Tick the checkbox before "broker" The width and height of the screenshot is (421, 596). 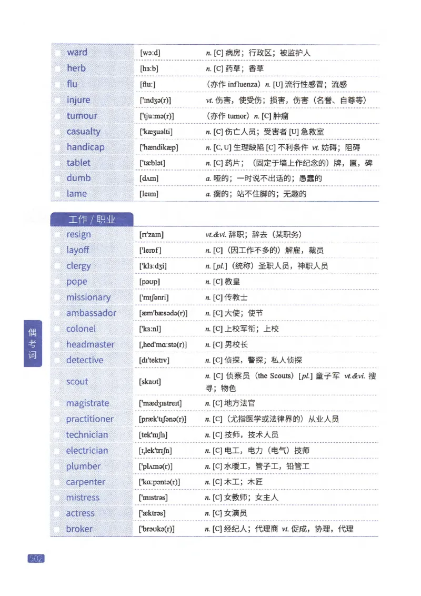click(58, 529)
